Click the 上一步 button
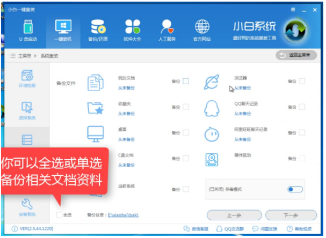This screenshot has height=238, width=326. click(x=234, y=215)
